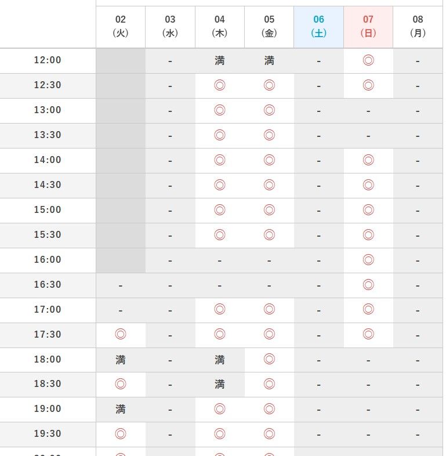Click the full 満 cell at 18:00 Thursday

[x=219, y=360]
